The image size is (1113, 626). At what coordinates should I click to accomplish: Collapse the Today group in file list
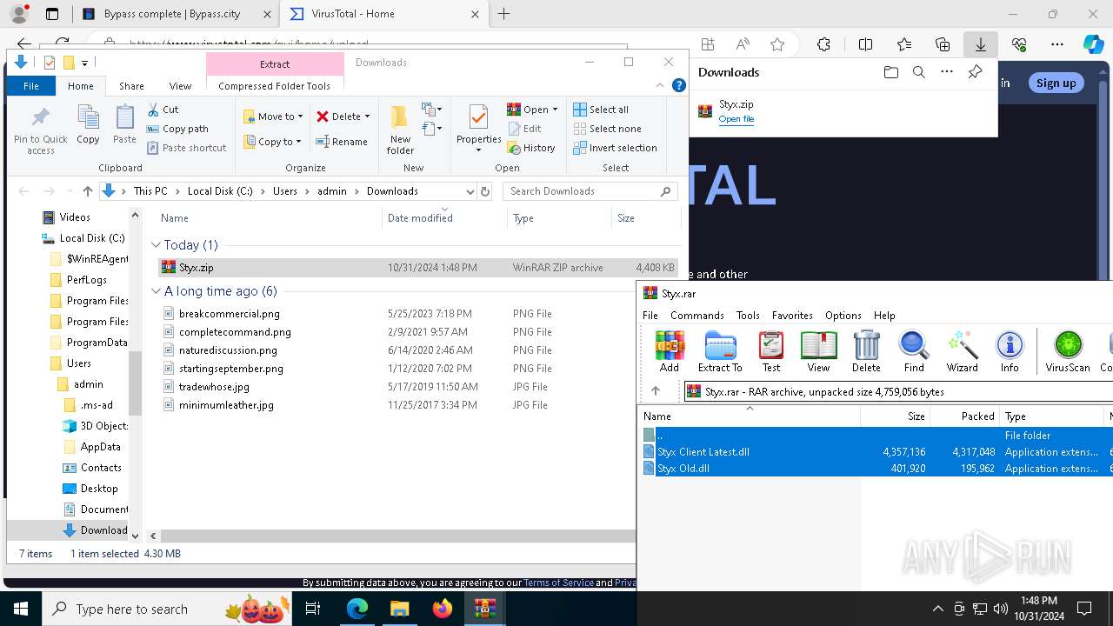156,245
